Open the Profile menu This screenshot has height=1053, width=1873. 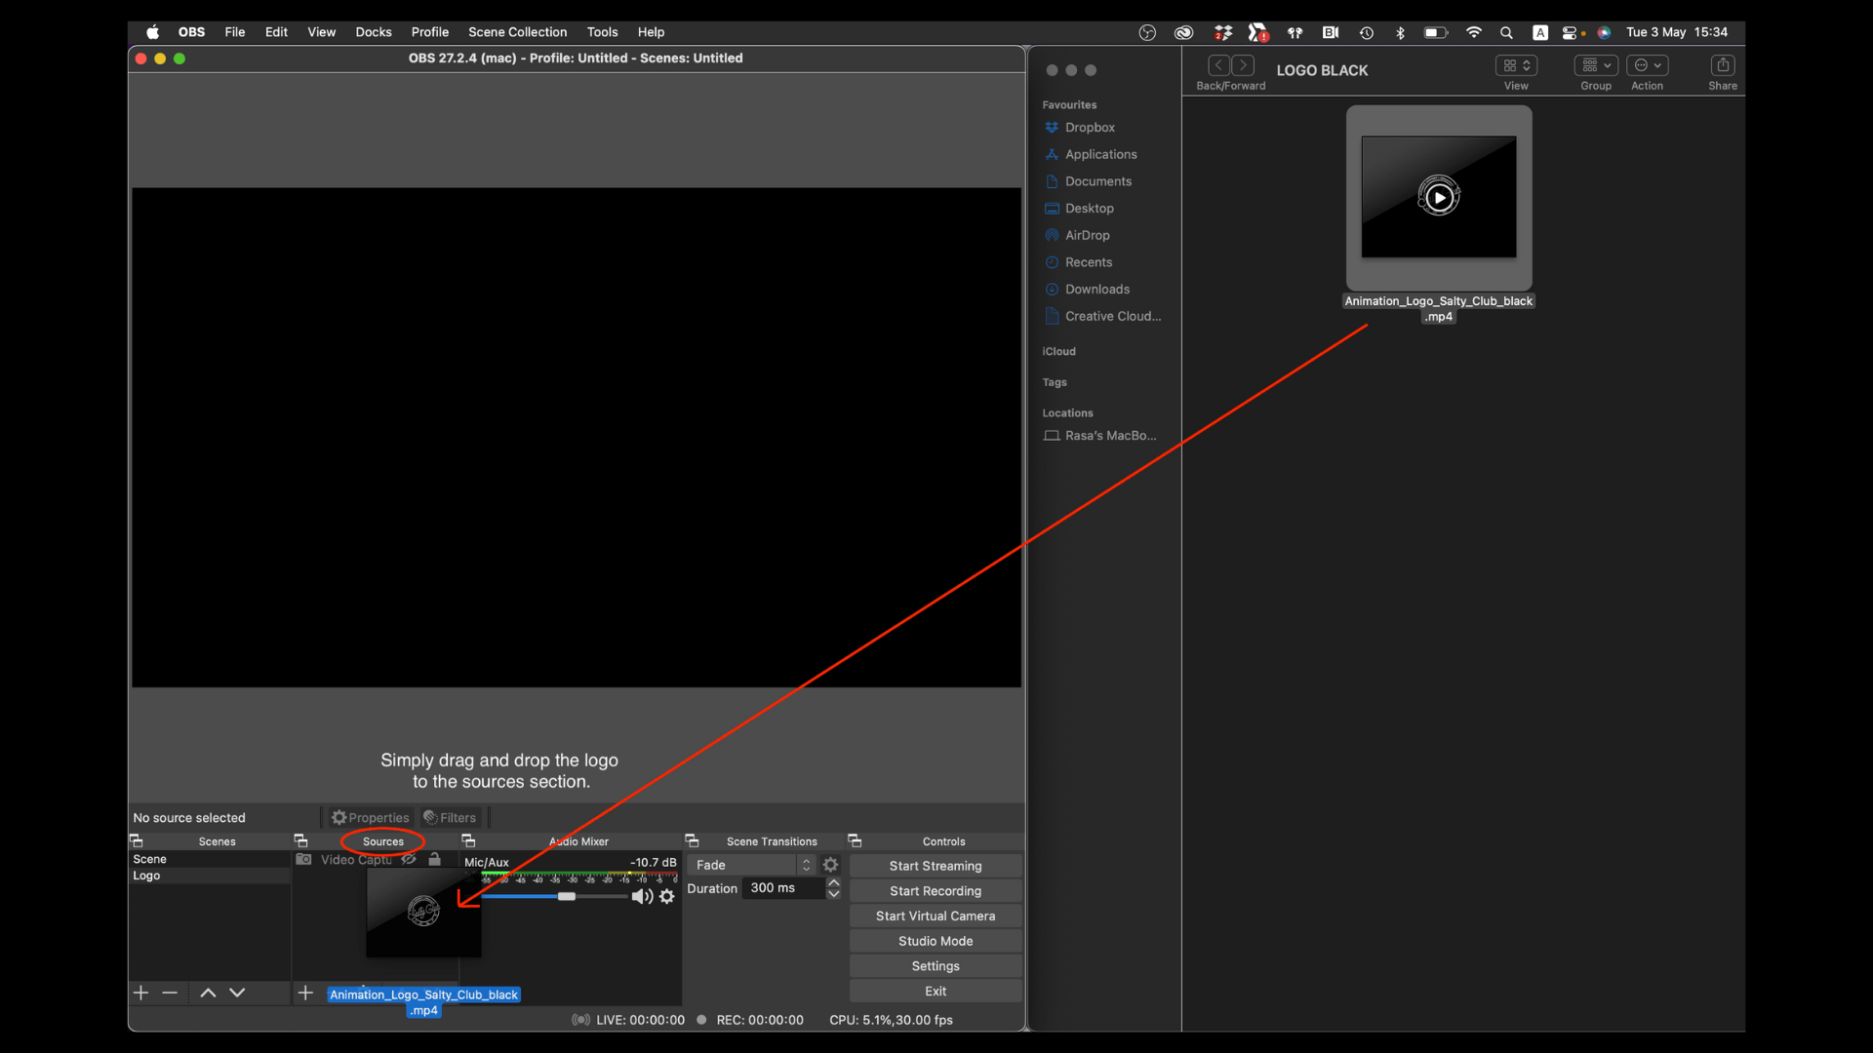pos(430,32)
